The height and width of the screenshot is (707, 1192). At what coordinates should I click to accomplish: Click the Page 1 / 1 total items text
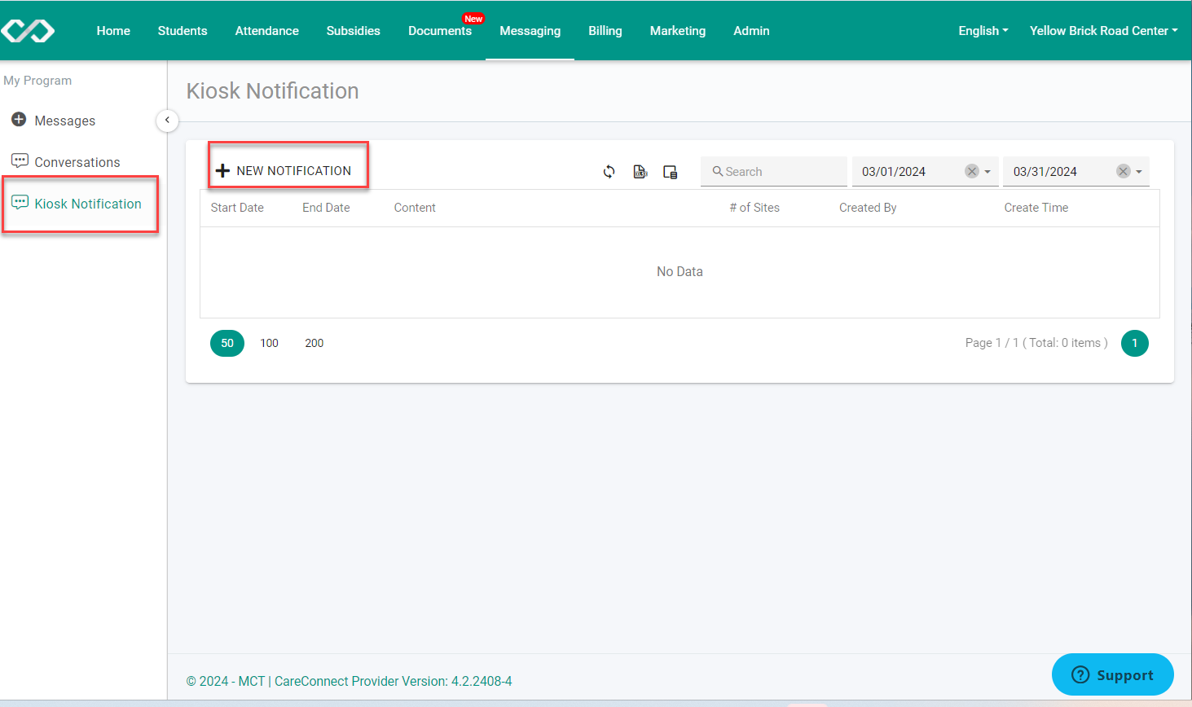coord(1036,343)
